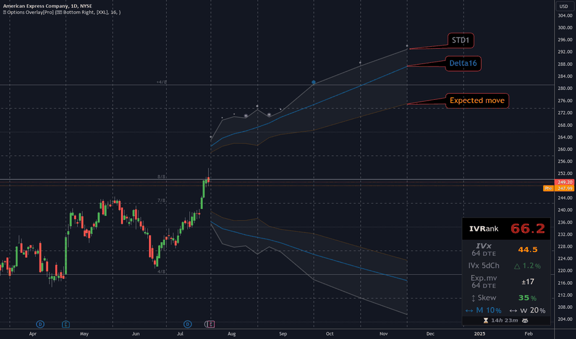
Task: Click the +4/8 level label
Action: [161, 82]
